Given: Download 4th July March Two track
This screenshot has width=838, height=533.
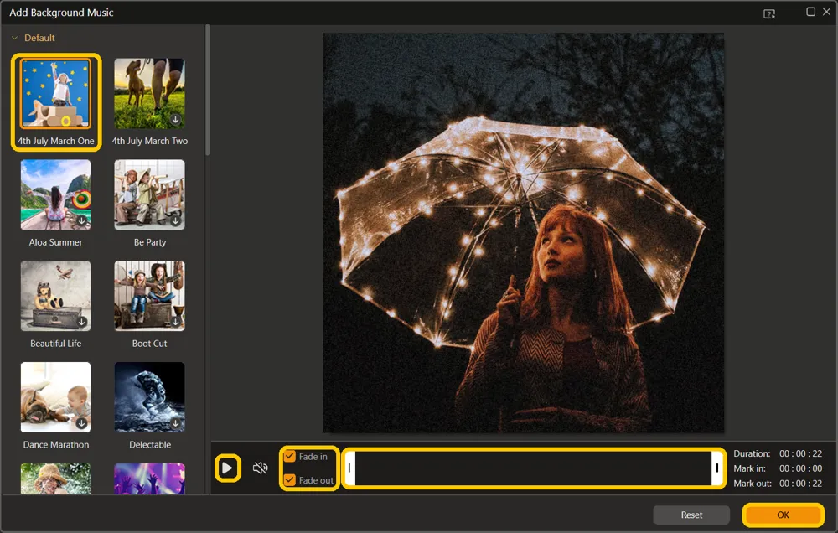Looking at the screenshot, I should 175,120.
